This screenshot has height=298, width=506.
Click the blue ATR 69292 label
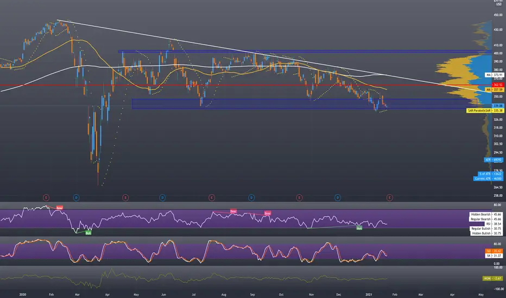494,160
